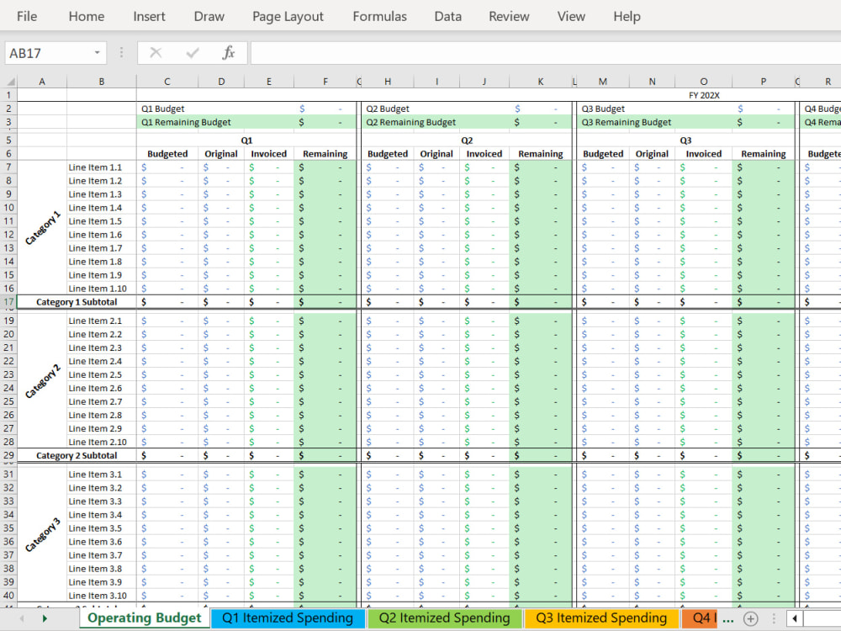Open the Name Box dropdown arrow
The width and height of the screenshot is (841, 631).
click(x=98, y=52)
